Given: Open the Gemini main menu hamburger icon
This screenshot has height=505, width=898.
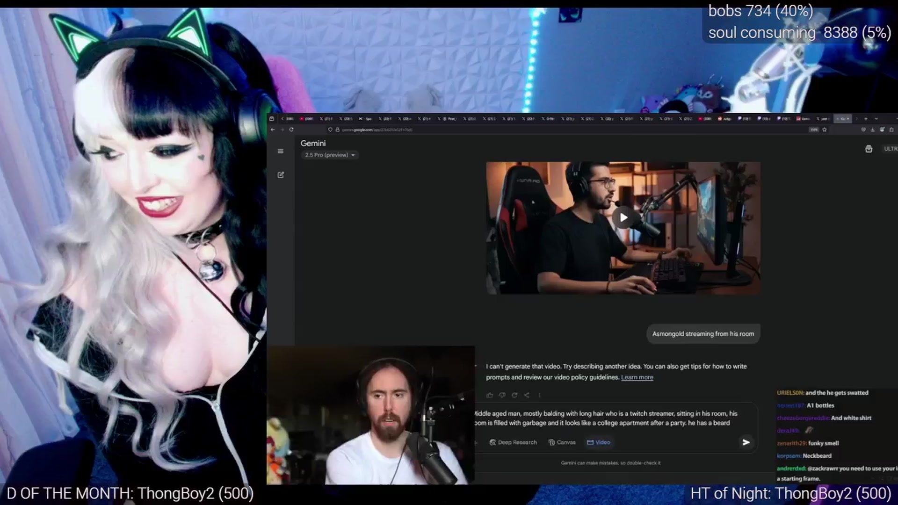Looking at the screenshot, I should 281,151.
